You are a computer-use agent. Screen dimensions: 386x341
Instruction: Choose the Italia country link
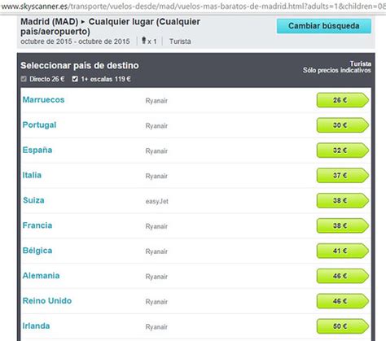point(32,175)
